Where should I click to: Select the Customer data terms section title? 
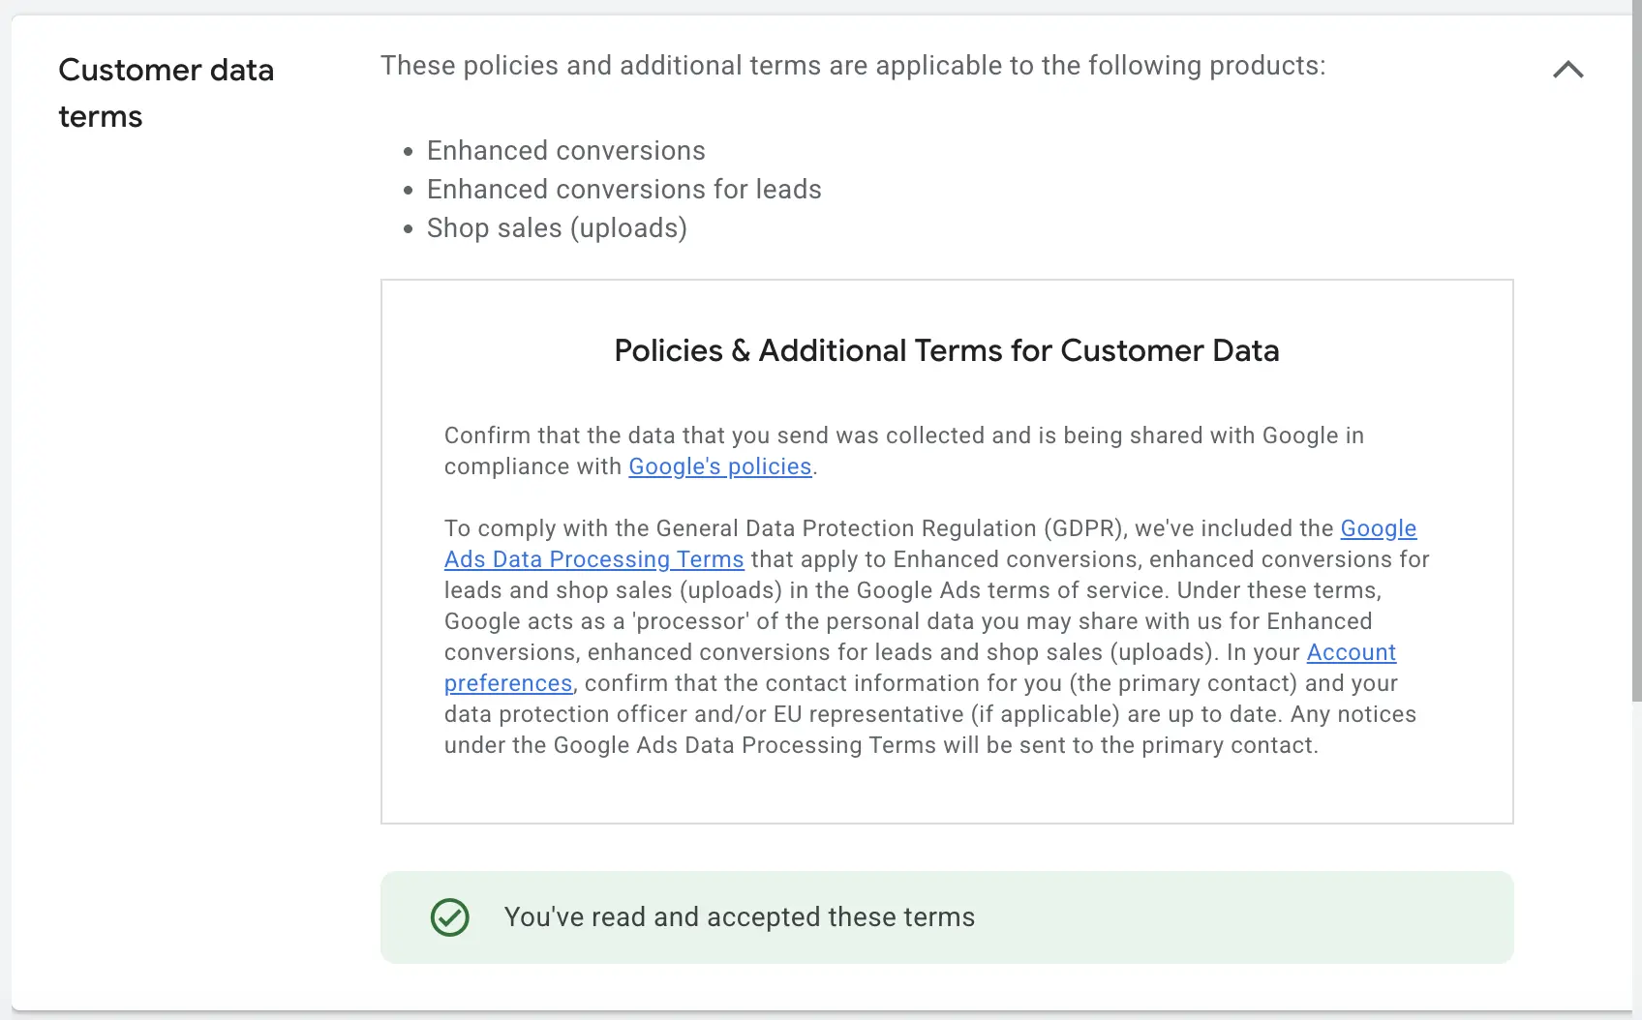tap(167, 93)
